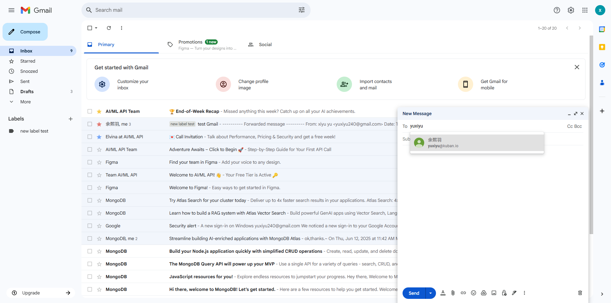Star the Find your team in Figma email
The height and width of the screenshot is (303, 611).
[99, 162]
